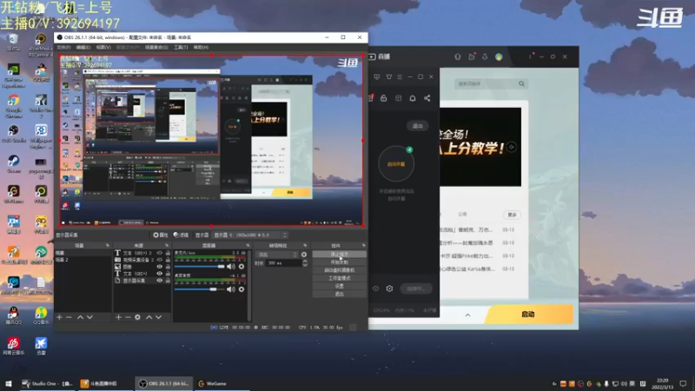Image resolution: width=695 pixels, height=391 pixels.
Task: Expand the up chevron beside 启动 button
Action: [467, 315]
